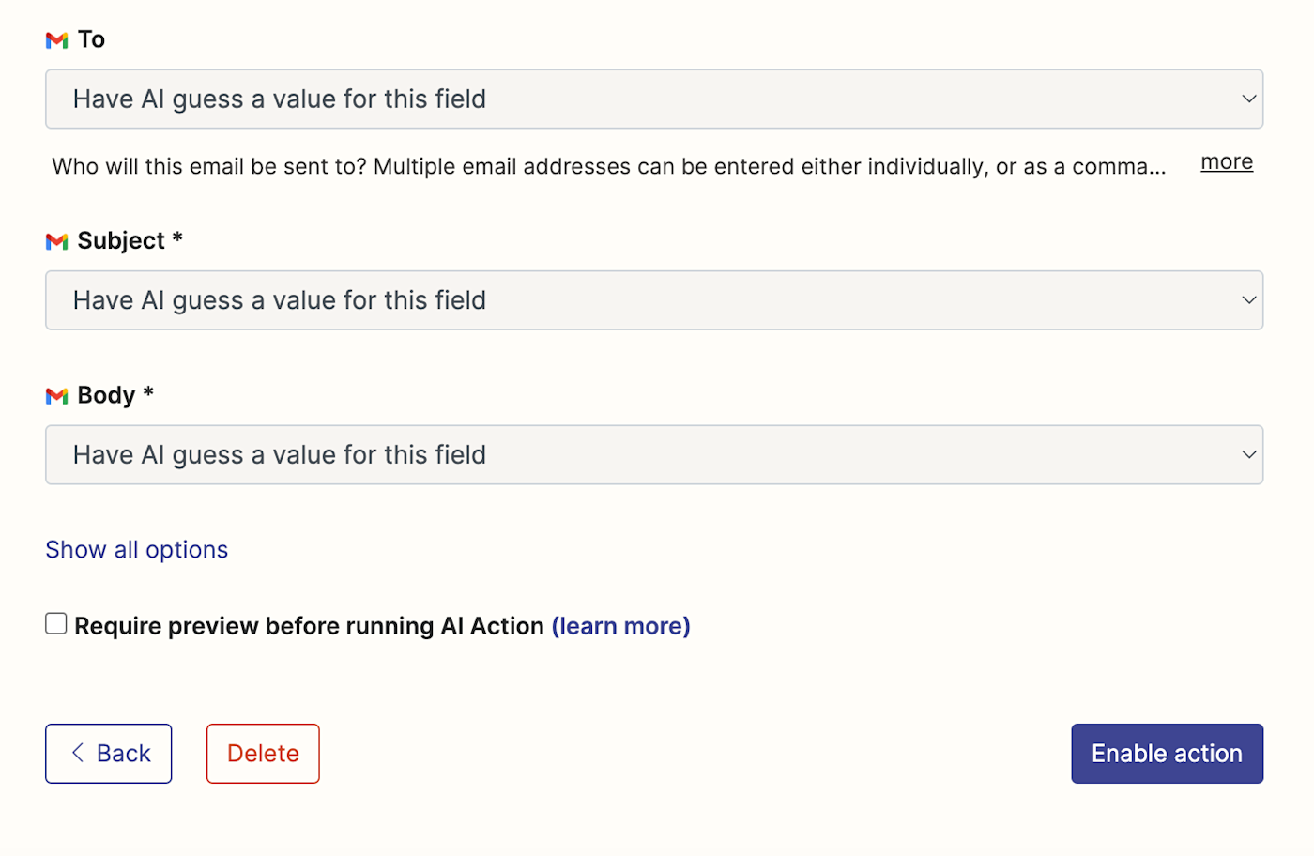1314x856 pixels.
Task: Go back using the Back button
Action: click(x=109, y=754)
